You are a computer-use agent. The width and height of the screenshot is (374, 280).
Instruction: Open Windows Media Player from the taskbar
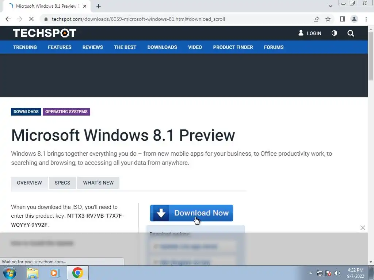pos(55,273)
